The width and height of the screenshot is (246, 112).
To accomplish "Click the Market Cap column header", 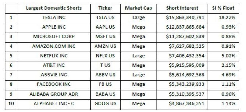I will pos(138,9).
